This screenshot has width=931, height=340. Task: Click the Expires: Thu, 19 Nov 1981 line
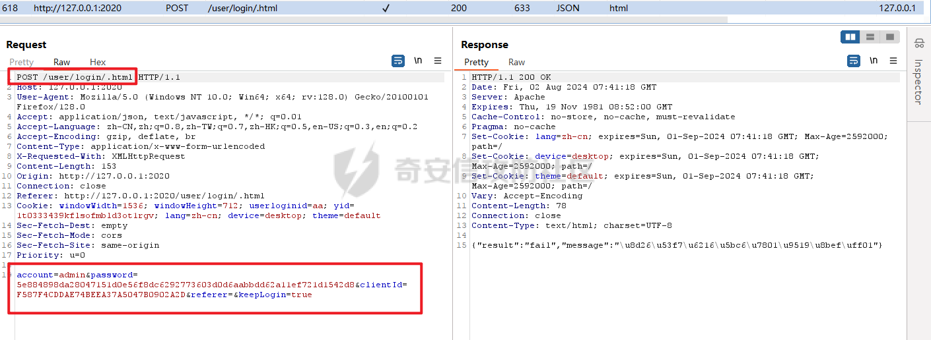(x=572, y=107)
